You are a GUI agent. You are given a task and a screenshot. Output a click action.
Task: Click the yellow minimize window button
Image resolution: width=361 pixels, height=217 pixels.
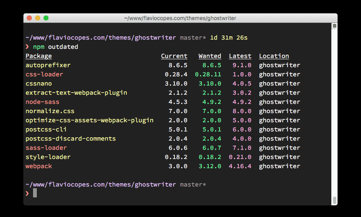coord(38,18)
